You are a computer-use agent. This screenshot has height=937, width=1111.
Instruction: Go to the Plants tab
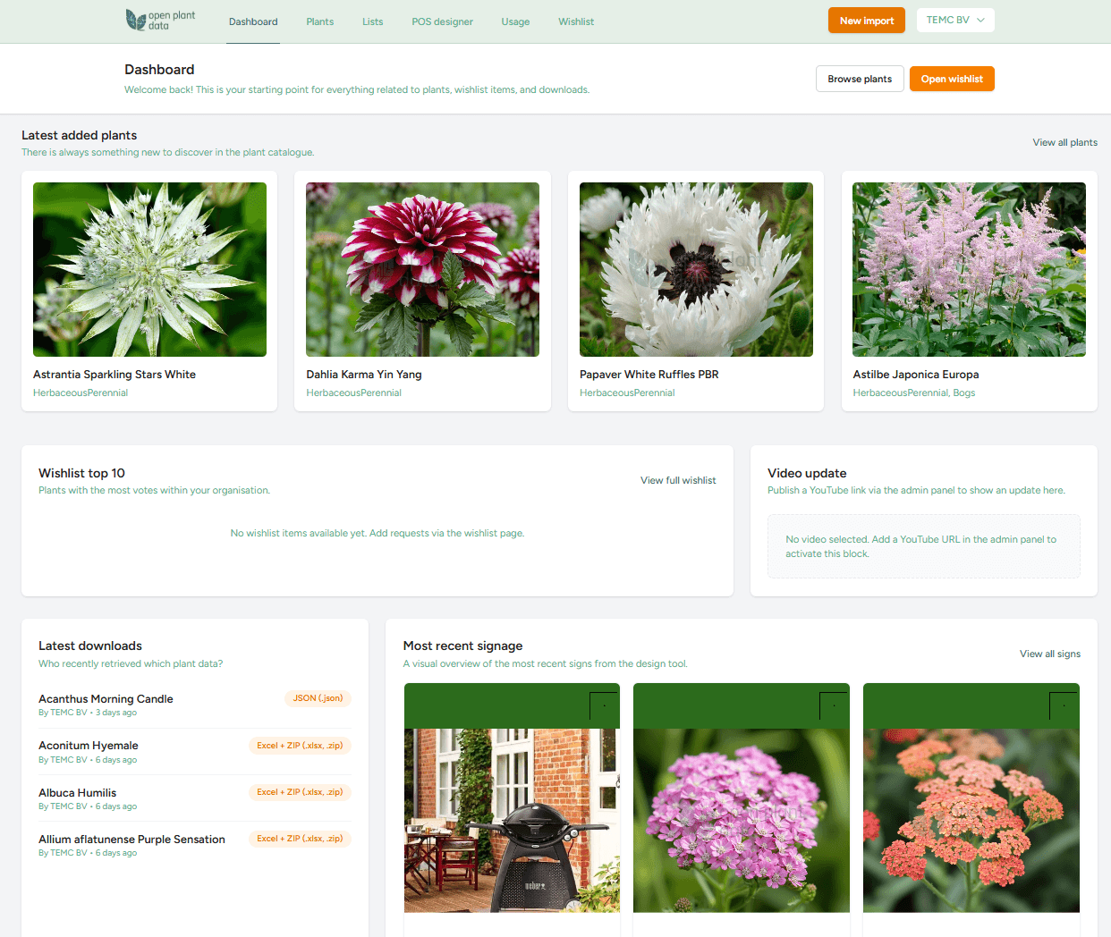click(319, 21)
